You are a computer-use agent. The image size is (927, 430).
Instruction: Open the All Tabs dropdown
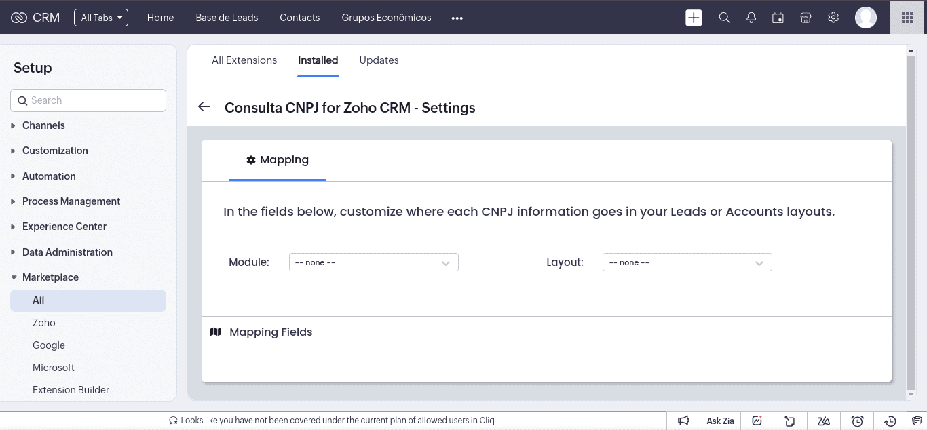point(101,18)
